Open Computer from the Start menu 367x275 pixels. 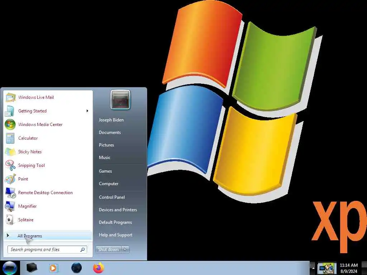coord(109,184)
